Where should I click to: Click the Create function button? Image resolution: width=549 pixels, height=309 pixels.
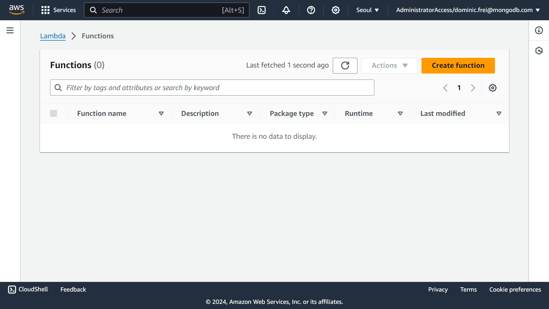click(458, 66)
